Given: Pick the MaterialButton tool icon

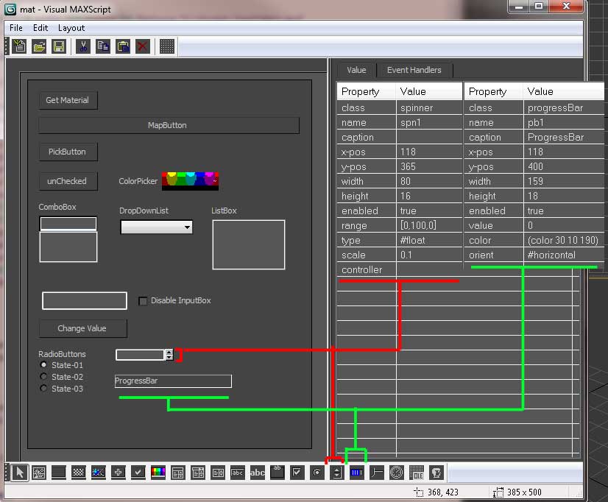Looking at the screenshot, I should [x=99, y=472].
